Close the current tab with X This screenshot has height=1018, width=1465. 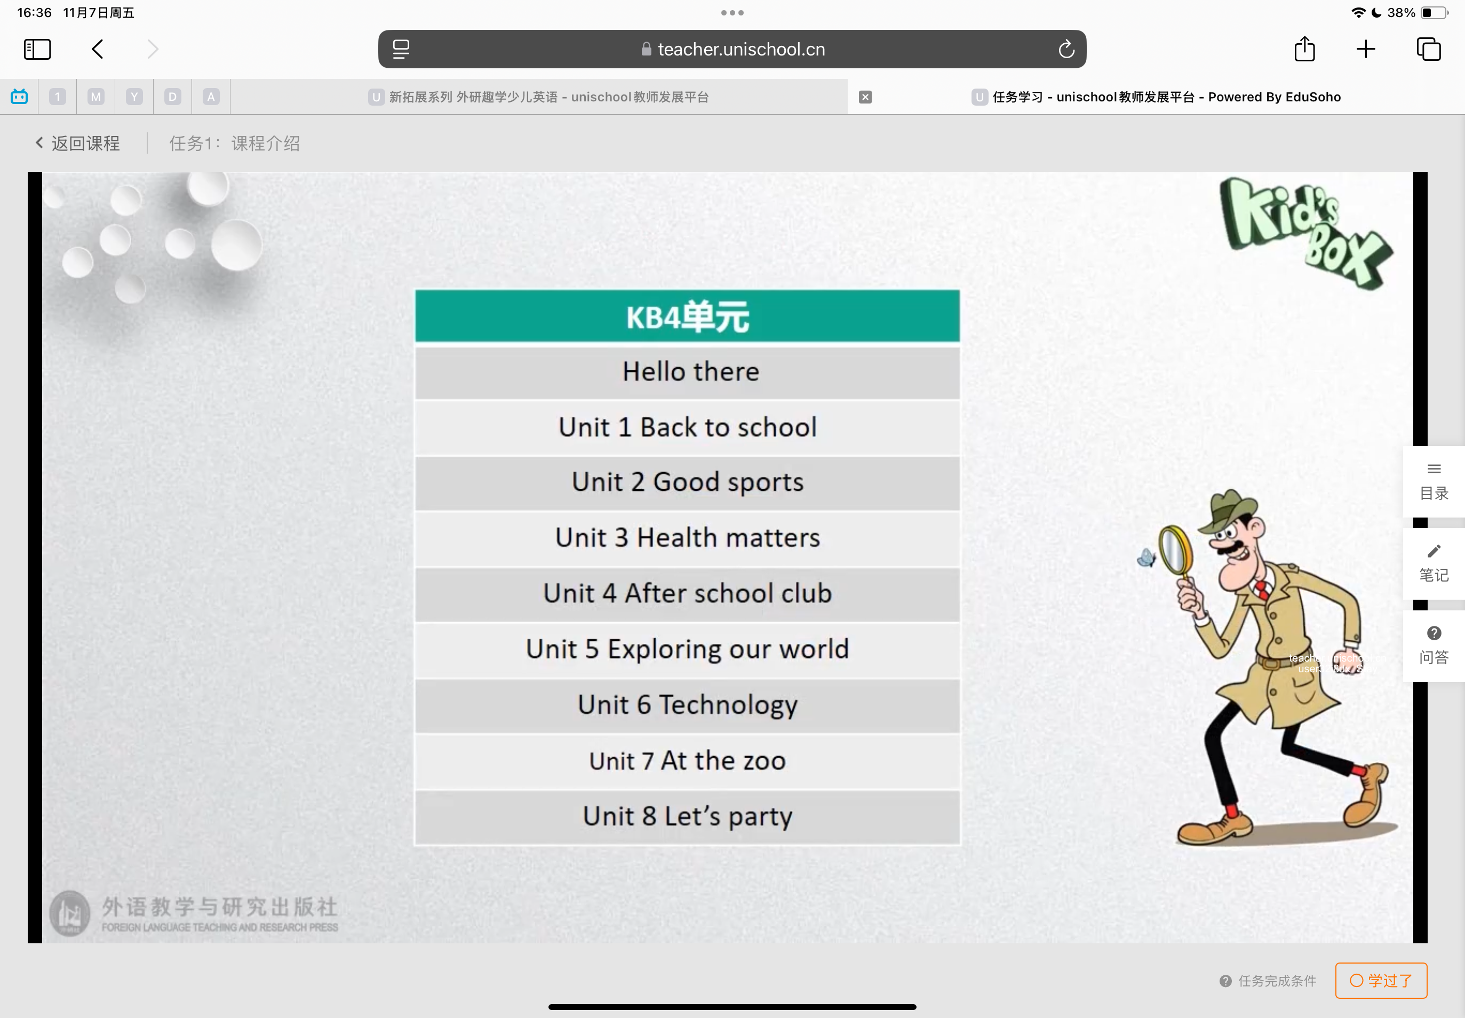pyautogui.click(x=865, y=97)
